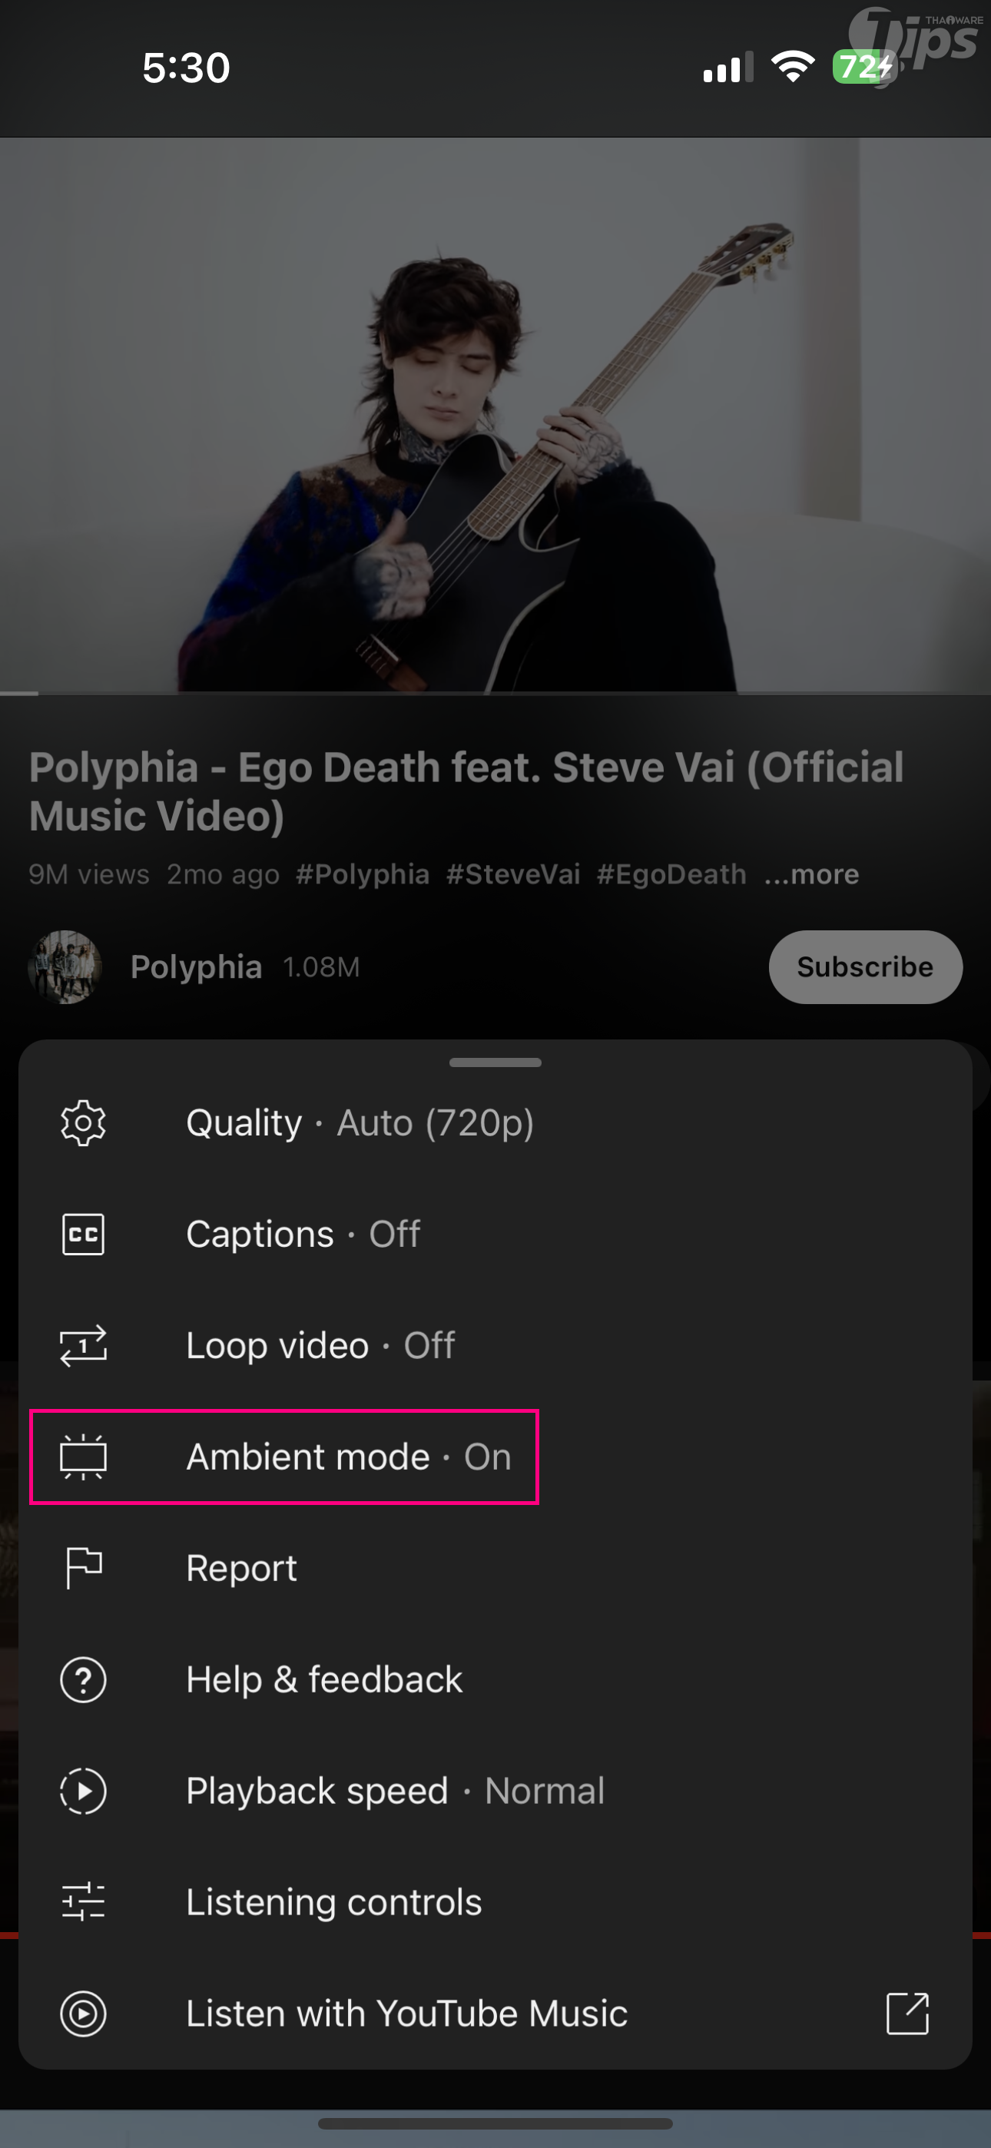
Task: Enable Captions from the Off label
Action: [x=395, y=1234]
